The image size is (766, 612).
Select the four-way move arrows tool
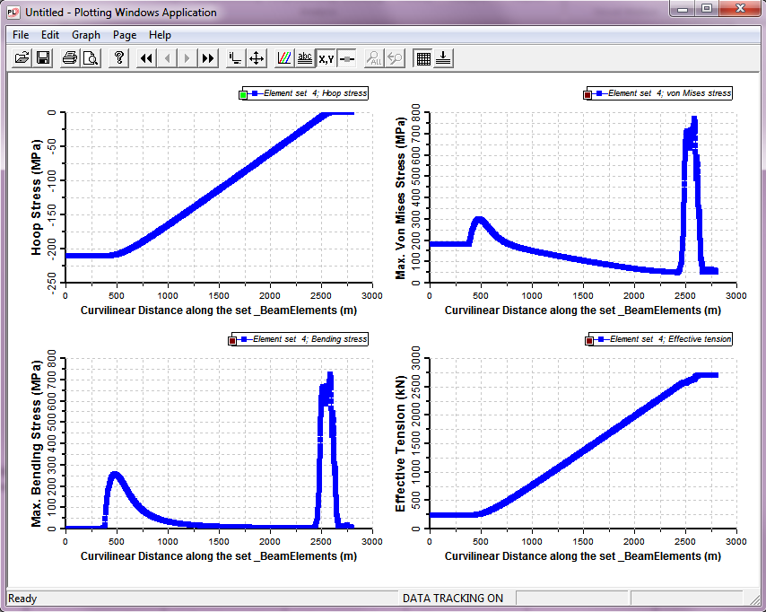point(257,58)
